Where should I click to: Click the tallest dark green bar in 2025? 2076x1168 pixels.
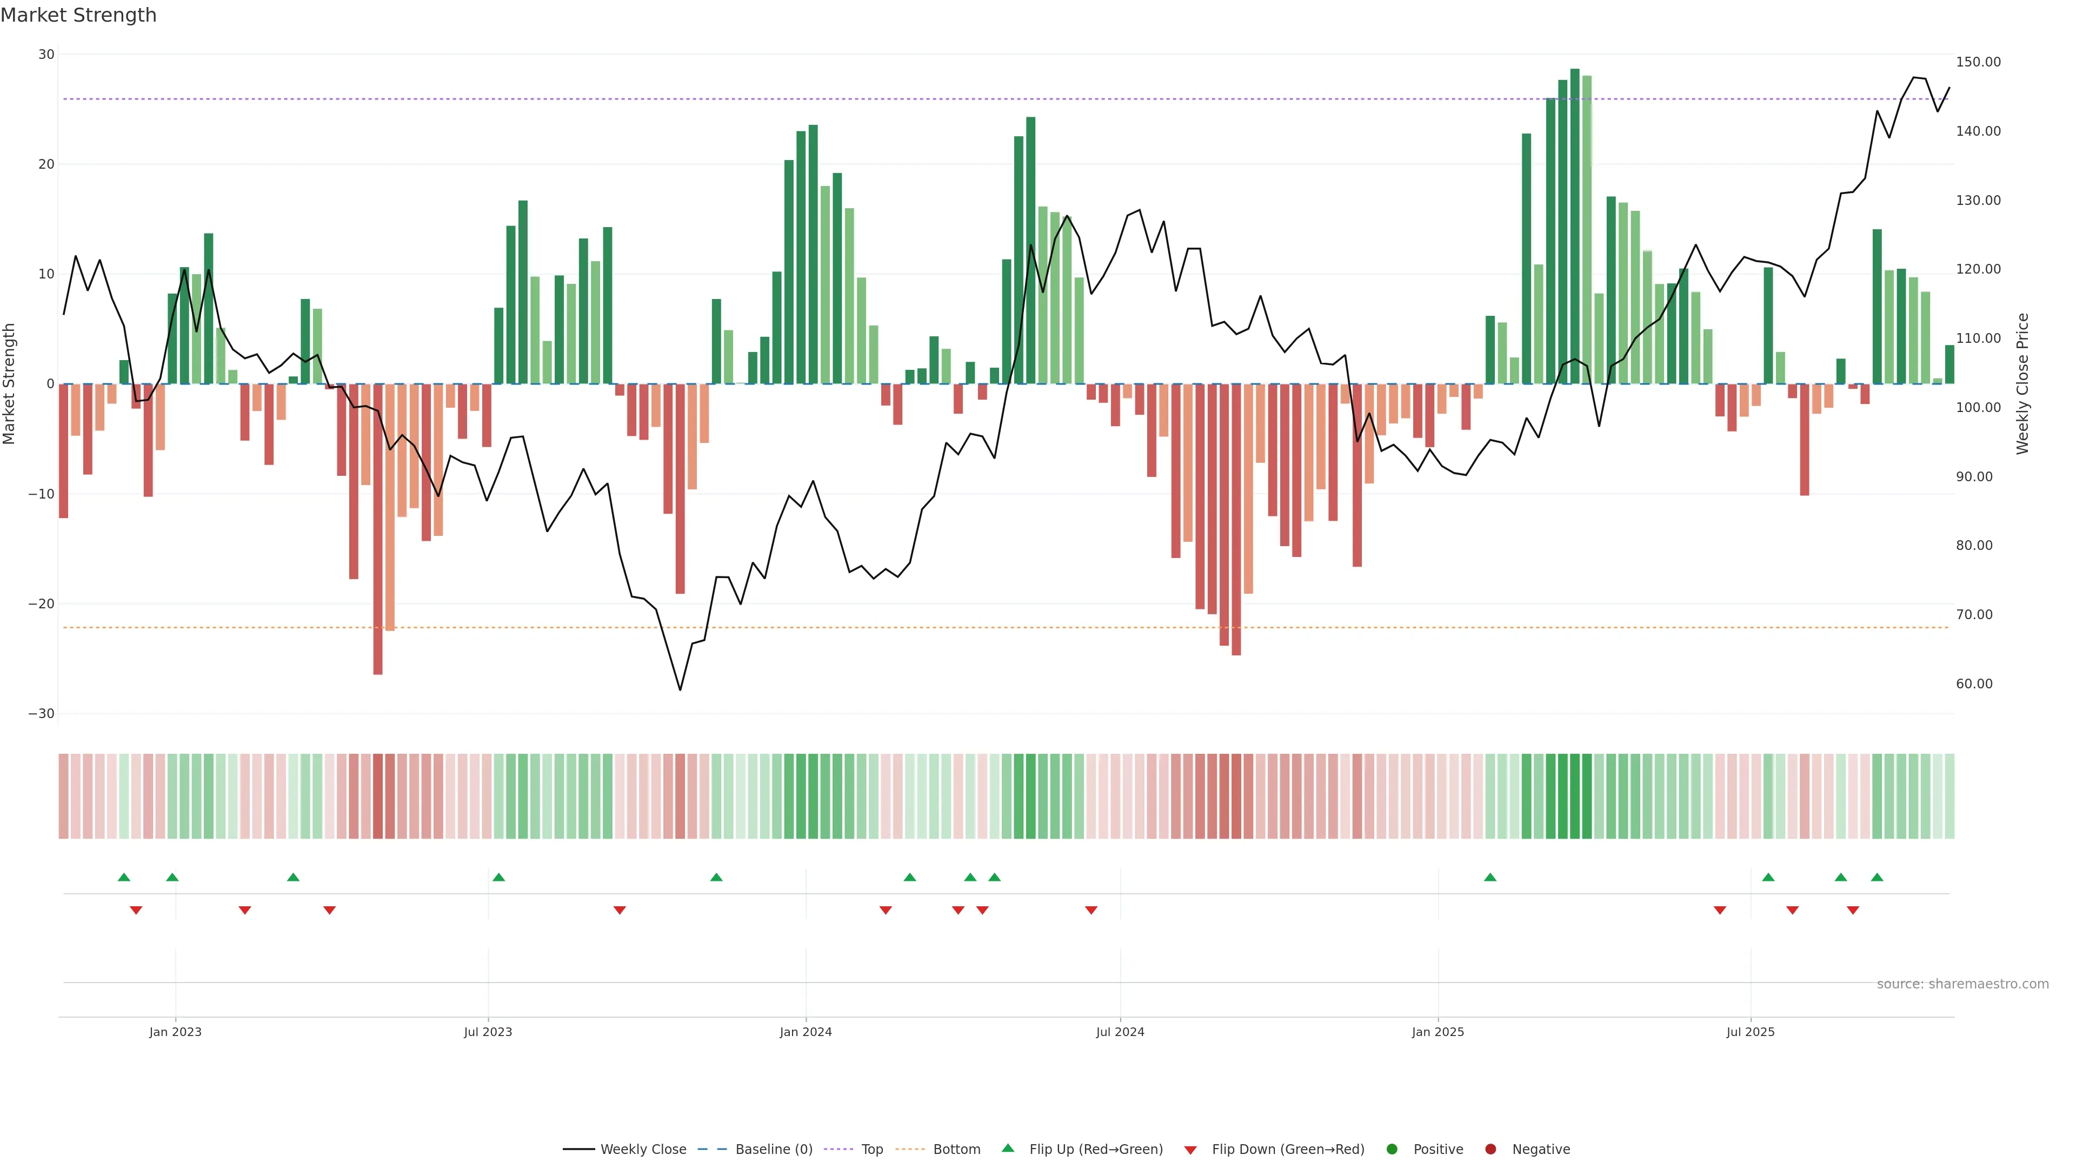coord(1575,225)
